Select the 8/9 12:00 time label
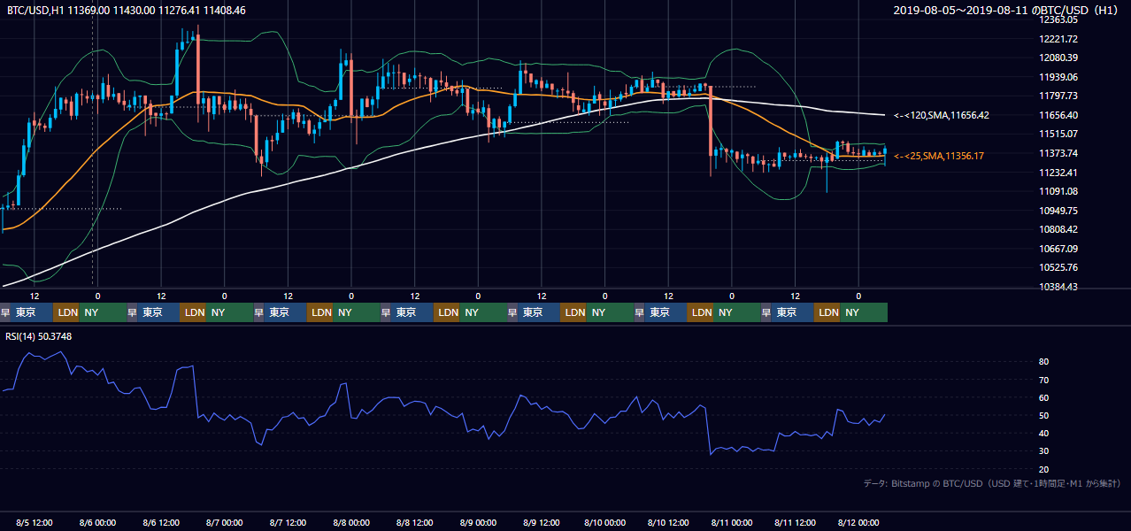 click(542, 523)
